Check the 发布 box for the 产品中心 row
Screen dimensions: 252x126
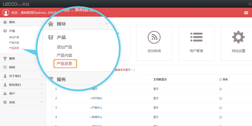220,108
